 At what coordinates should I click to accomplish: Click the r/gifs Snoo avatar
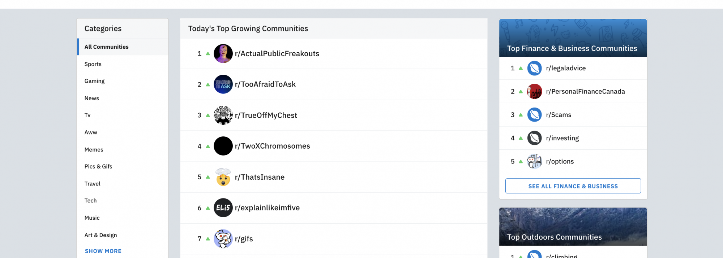[x=223, y=239]
